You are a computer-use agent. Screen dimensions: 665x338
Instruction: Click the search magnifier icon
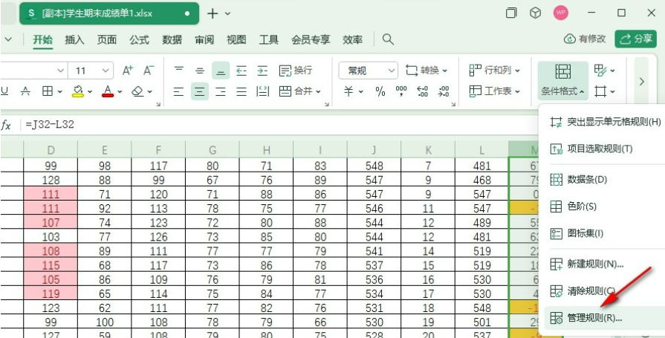pyautogui.click(x=388, y=39)
